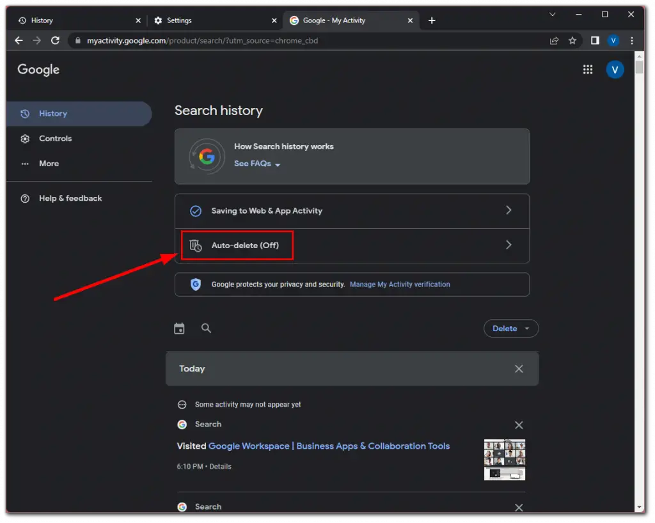
Task: Open Chrome's three-dot menu
Action: pyautogui.click(x=632, y=40)
